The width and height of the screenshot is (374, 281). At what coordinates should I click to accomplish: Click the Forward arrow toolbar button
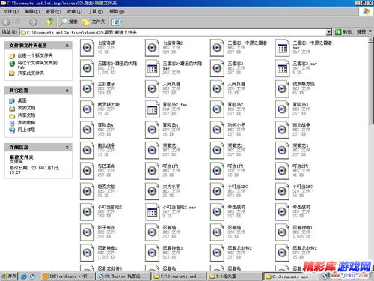point(33,22)
